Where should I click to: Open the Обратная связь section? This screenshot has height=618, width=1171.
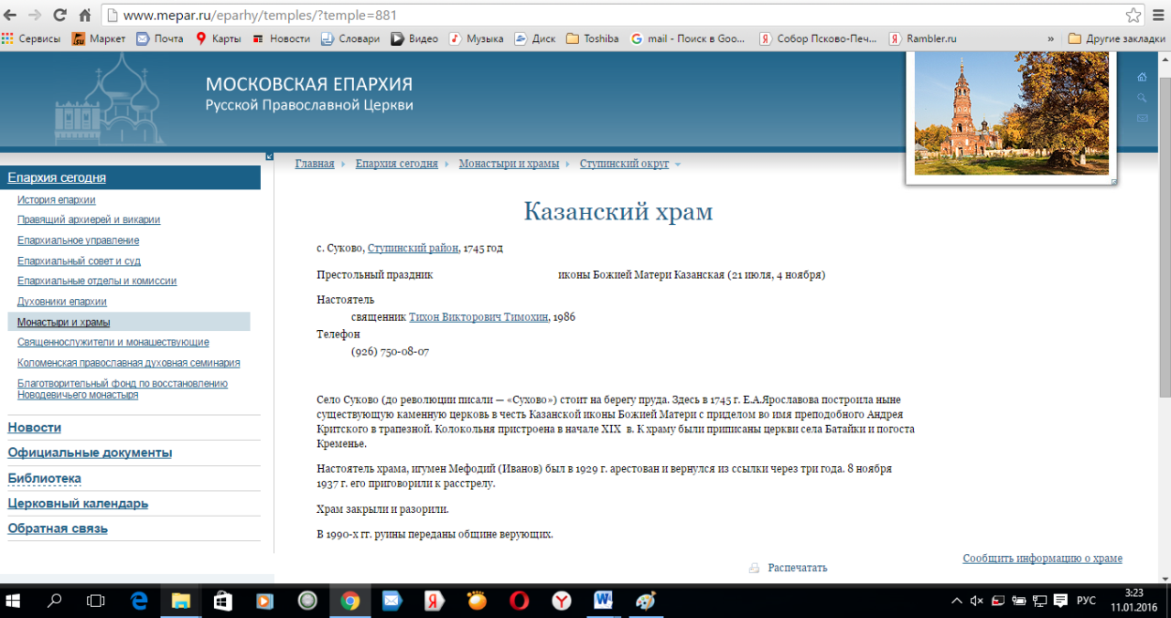pos(58,528)
